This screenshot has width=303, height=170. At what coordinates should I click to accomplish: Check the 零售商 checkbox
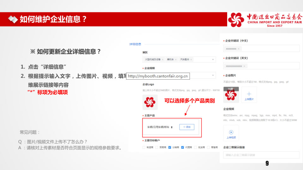click(208, 147)
